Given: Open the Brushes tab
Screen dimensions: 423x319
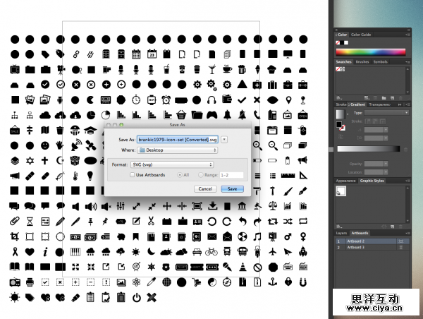Looking at the screenshot, I should 362,62.
